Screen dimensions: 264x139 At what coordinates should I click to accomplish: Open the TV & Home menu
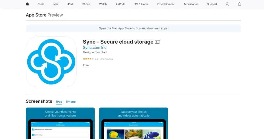pos(142,4)
